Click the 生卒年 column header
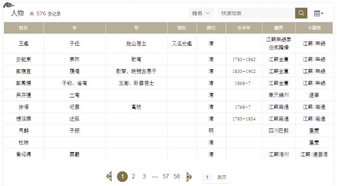Viewport: 337px width, 186px height. 244,28
